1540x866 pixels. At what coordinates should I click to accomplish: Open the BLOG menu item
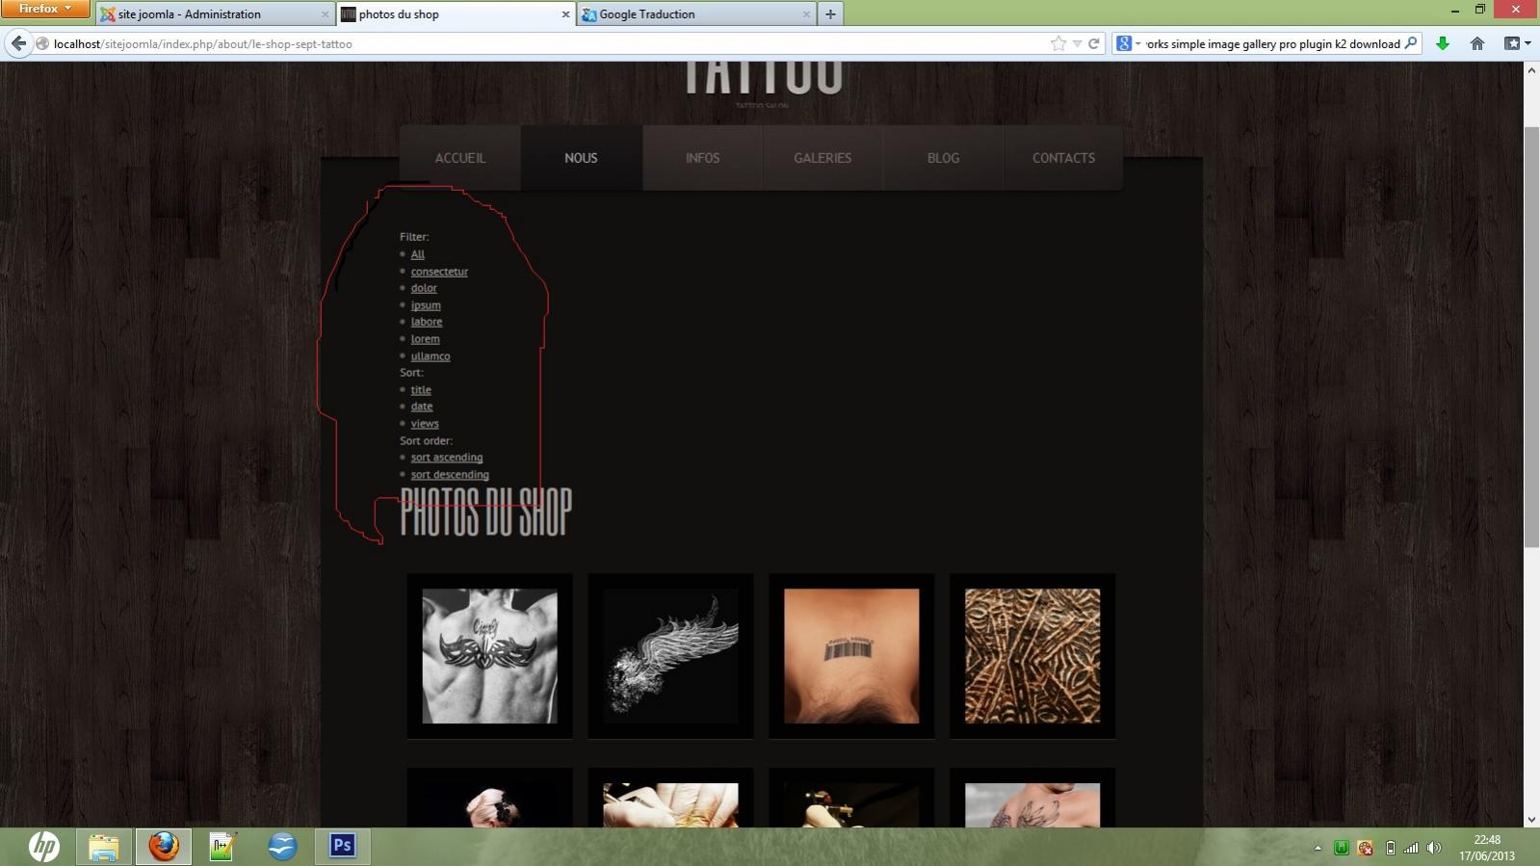click(943, 158)
